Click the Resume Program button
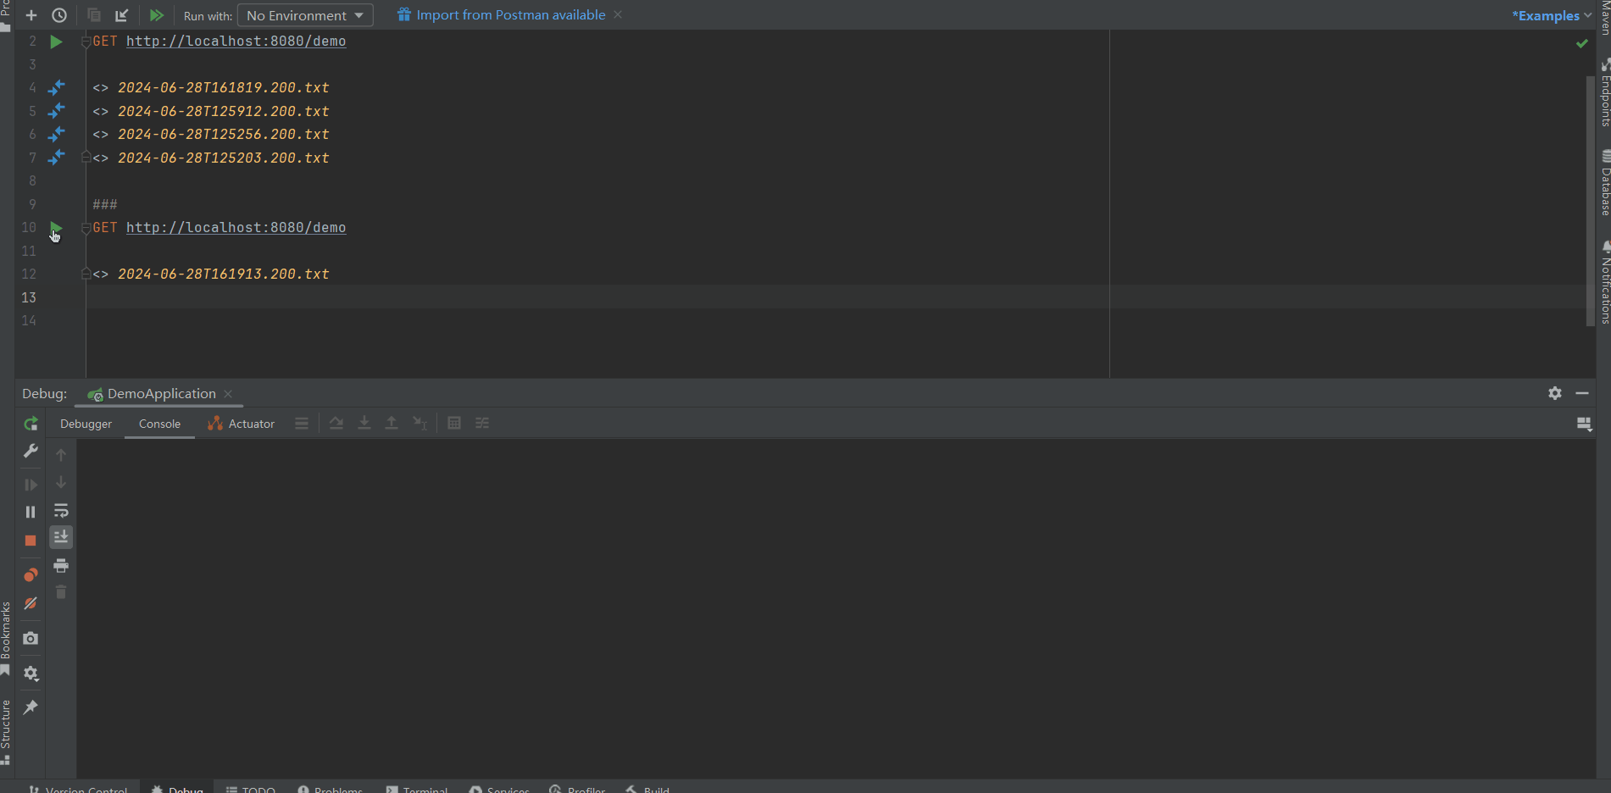 click(31, 485)
